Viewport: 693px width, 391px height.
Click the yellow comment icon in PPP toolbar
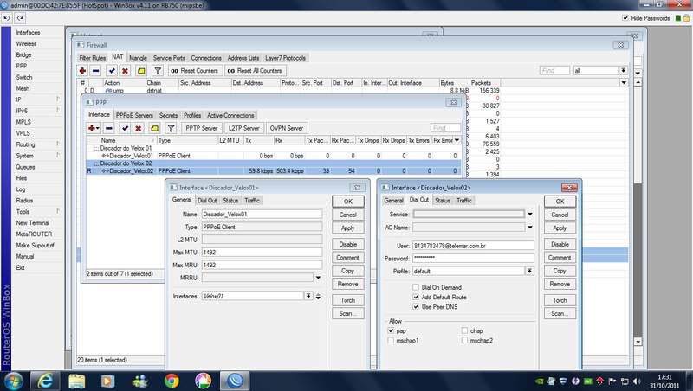click(153, 128)
